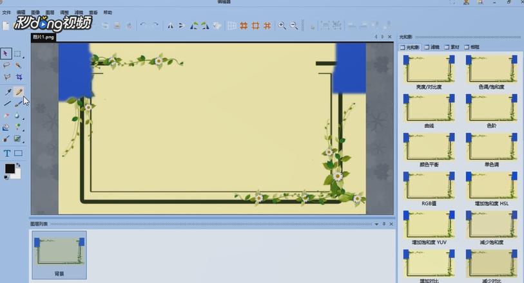Select the 背景 layer thumbnail
The image size is (524, 283).
(59, 255)
